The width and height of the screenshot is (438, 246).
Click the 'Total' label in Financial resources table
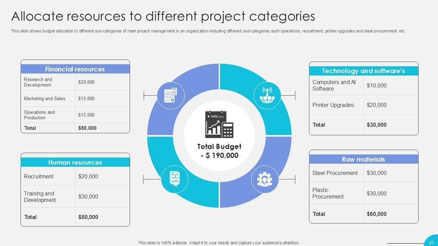click(x=30, y=128)
